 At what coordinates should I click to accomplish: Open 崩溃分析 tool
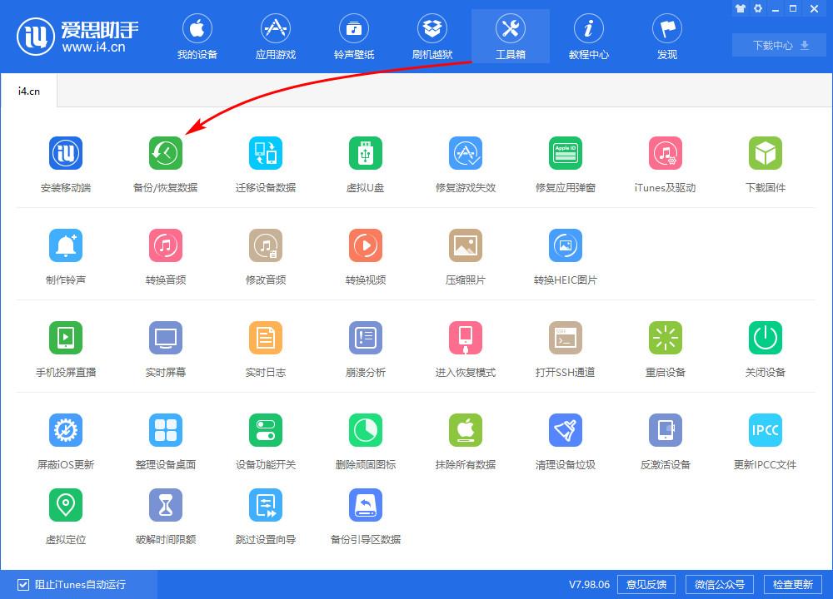[x=366, y=338]
